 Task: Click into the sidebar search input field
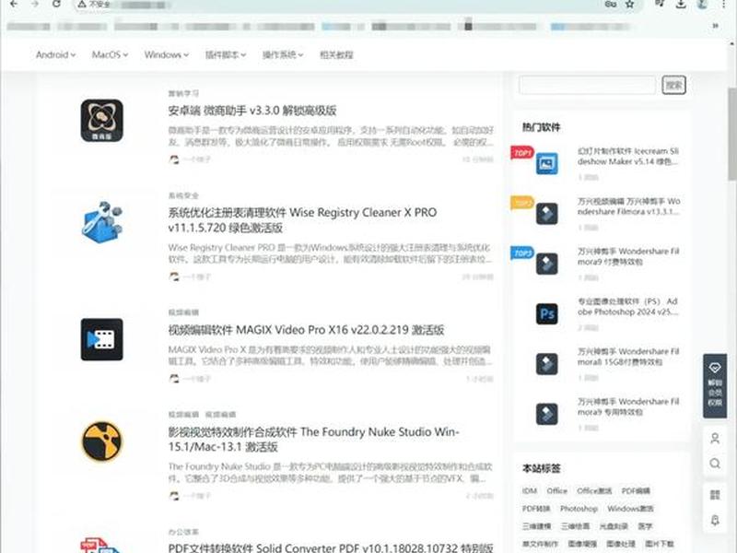[x=587, y=85]
